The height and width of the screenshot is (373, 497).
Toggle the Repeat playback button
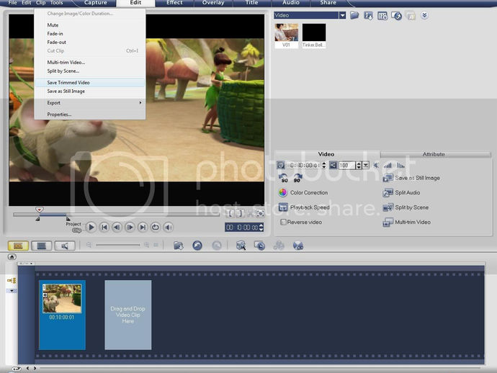tap(156, 228)
